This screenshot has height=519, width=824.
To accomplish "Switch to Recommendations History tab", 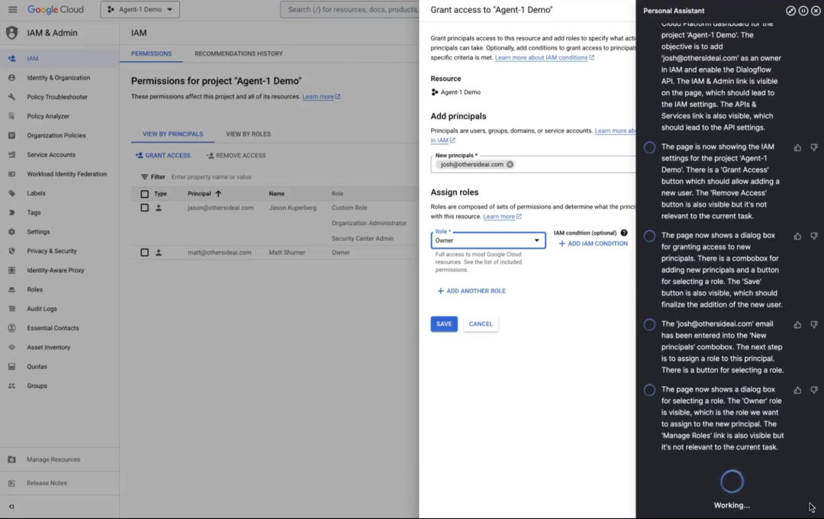I will (239, 53).
